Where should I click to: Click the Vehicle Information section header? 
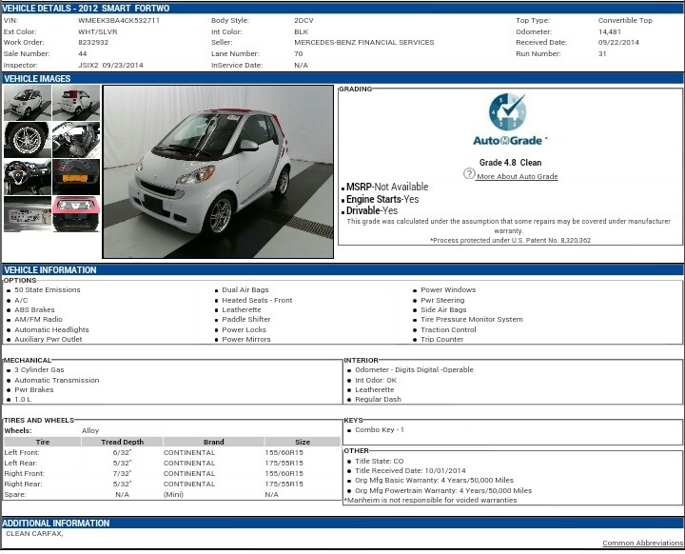click(50, 269)
